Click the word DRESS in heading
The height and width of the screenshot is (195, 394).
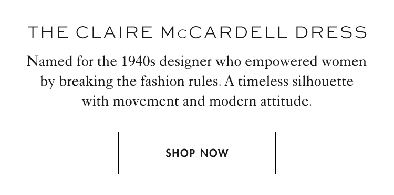coord(331,32)
